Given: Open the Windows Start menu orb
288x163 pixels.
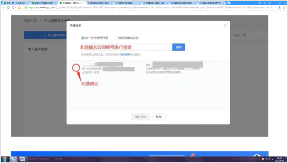Looking at the screenshot, I should click(5, 159).
